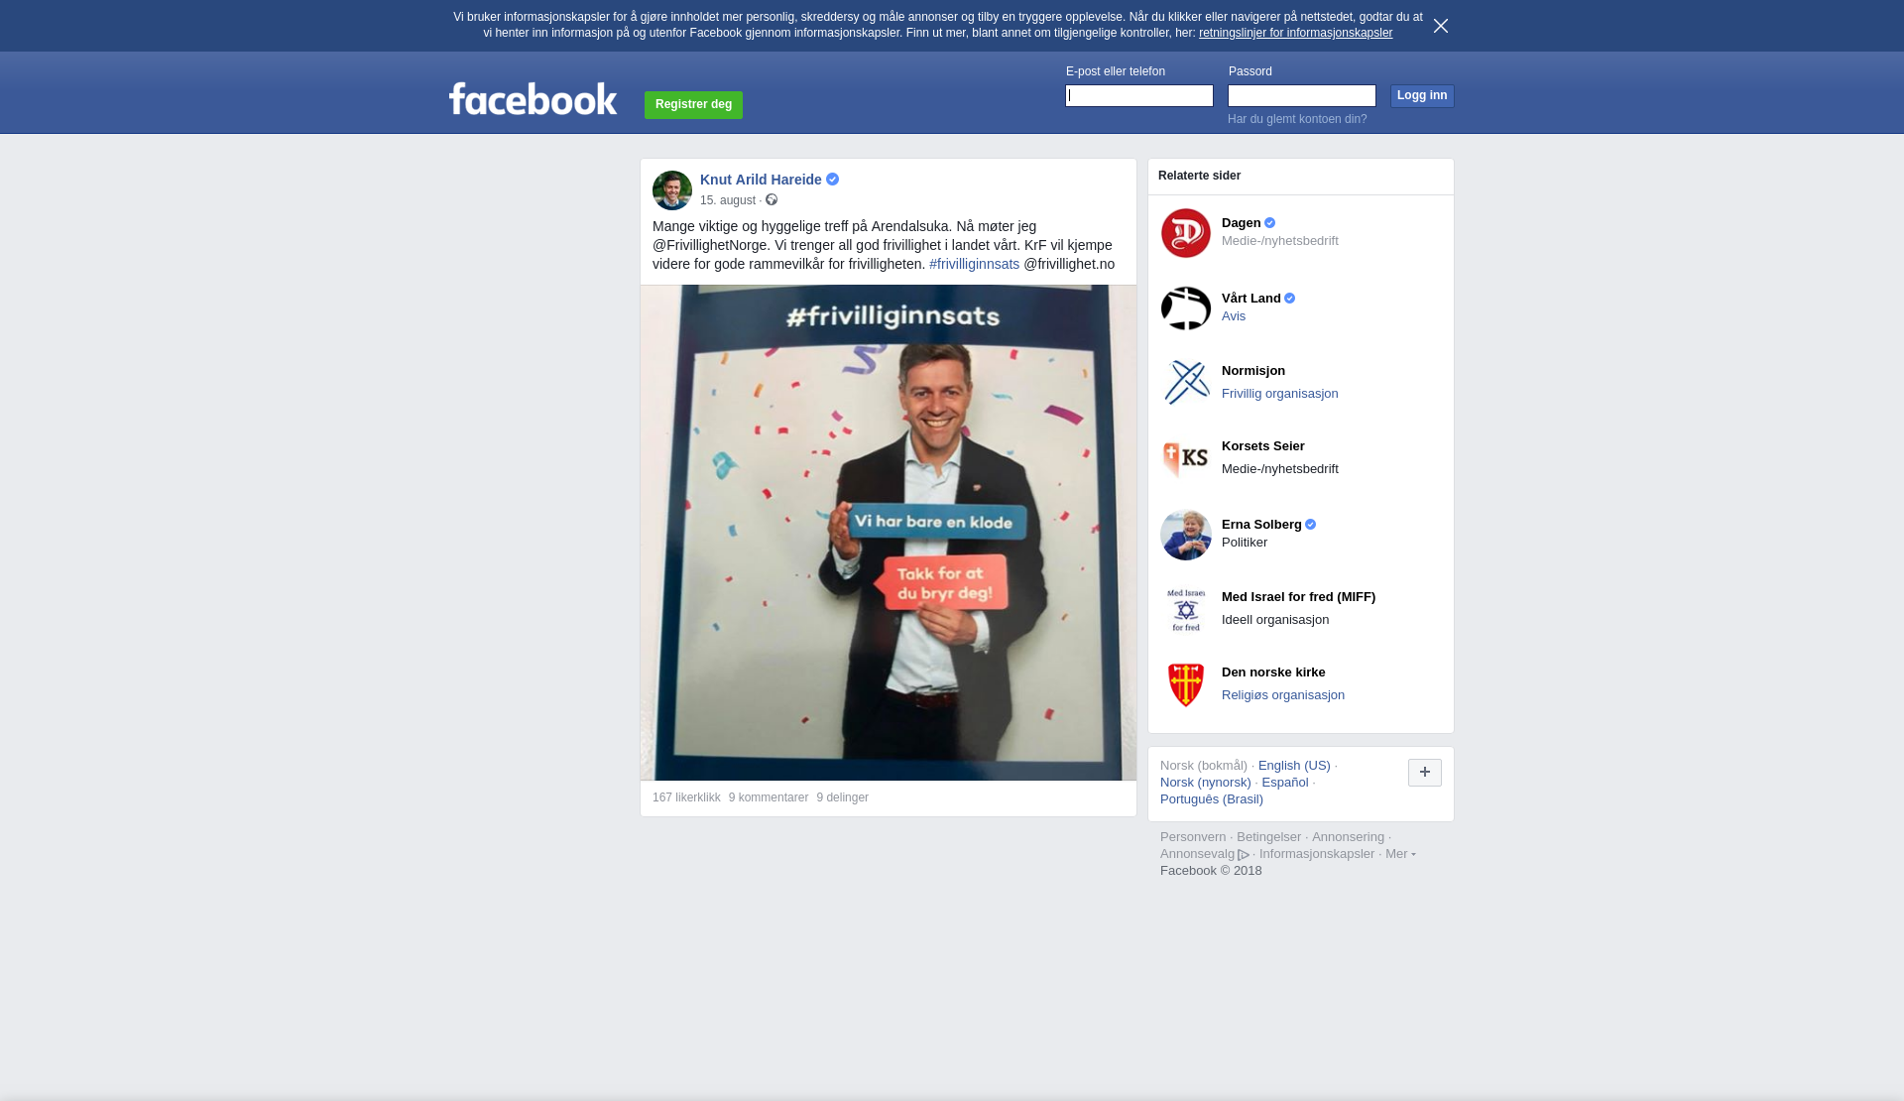Click Erna Solberg's profile photo
Screen dimensions: 1904x1101
(x=1186, y=535)
